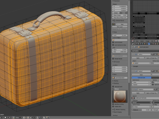Select vertex select mode icon
Image resolution: width=159 pixels, height=119 pixels.
24,118
